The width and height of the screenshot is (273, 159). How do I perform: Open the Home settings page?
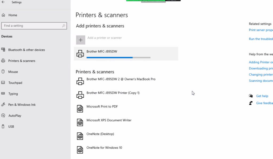tap(13, 15)
